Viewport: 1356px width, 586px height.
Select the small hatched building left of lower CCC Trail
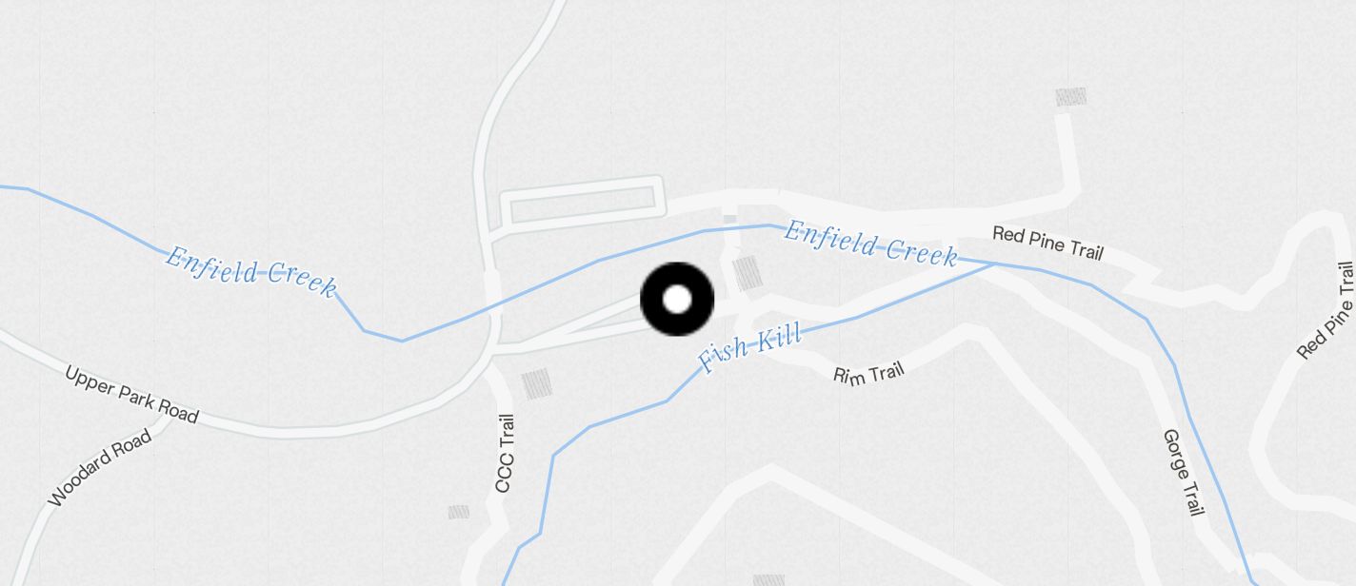(x=459, y=512)
